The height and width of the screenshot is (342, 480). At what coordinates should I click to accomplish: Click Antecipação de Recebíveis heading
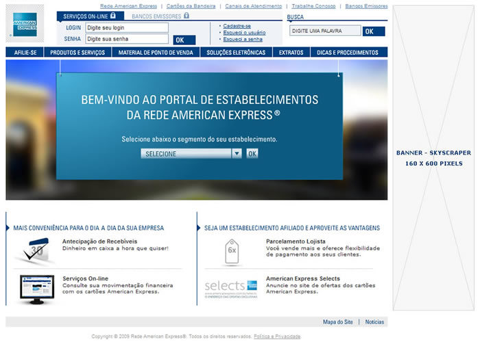click(100, 241)
